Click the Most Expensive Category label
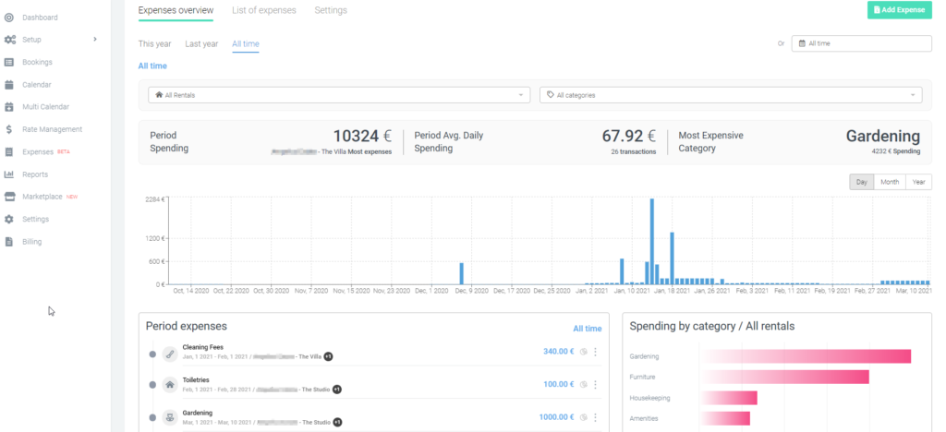Viewport: 946px width, 432px height. [710, 141]
